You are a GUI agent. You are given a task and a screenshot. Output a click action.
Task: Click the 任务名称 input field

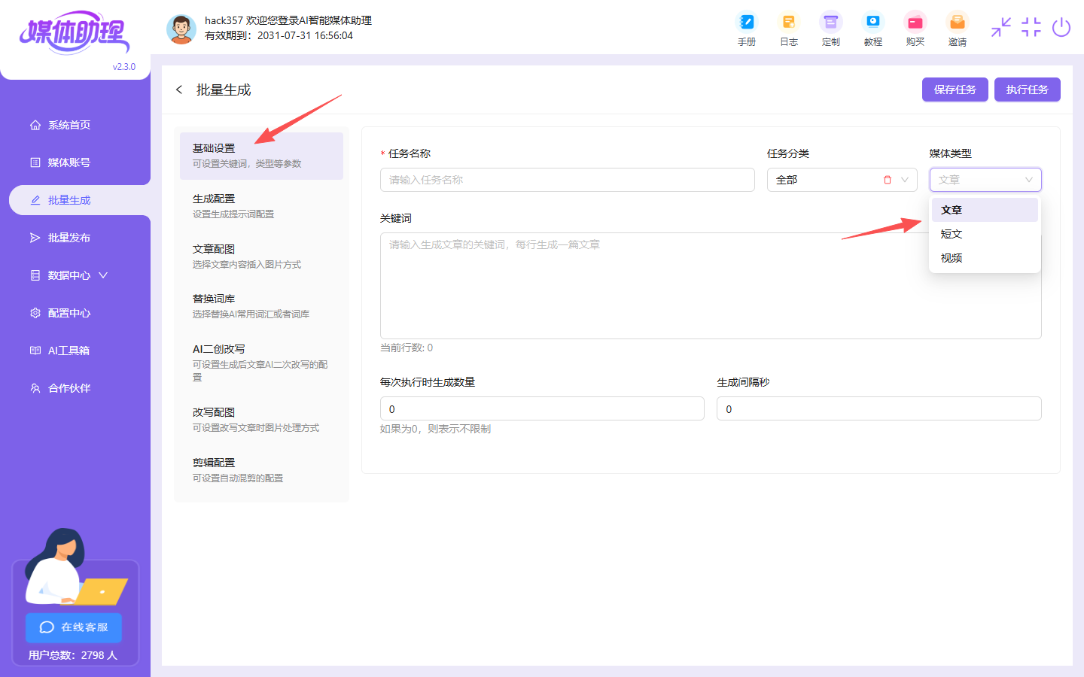tap(568, 180)
